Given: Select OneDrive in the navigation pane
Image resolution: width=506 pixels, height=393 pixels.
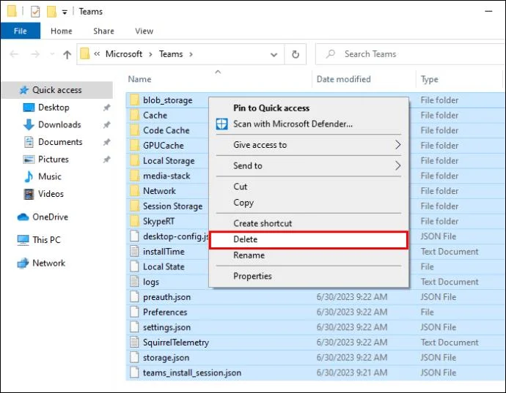Looking at the screenshot, I should 50,217.
